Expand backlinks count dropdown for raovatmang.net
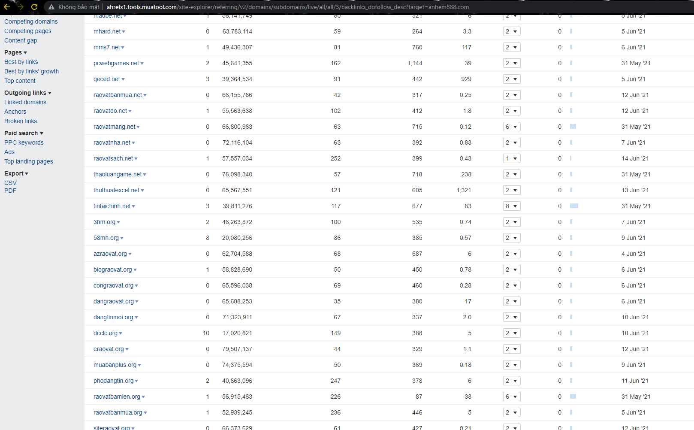Screen dimensions: 694x430 coord(512,127)
